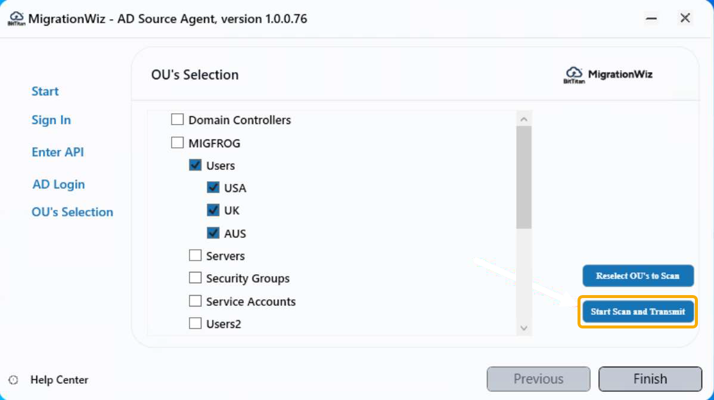
Task: Close the AD Source Agent window
Action: click(x=685, y=18)
